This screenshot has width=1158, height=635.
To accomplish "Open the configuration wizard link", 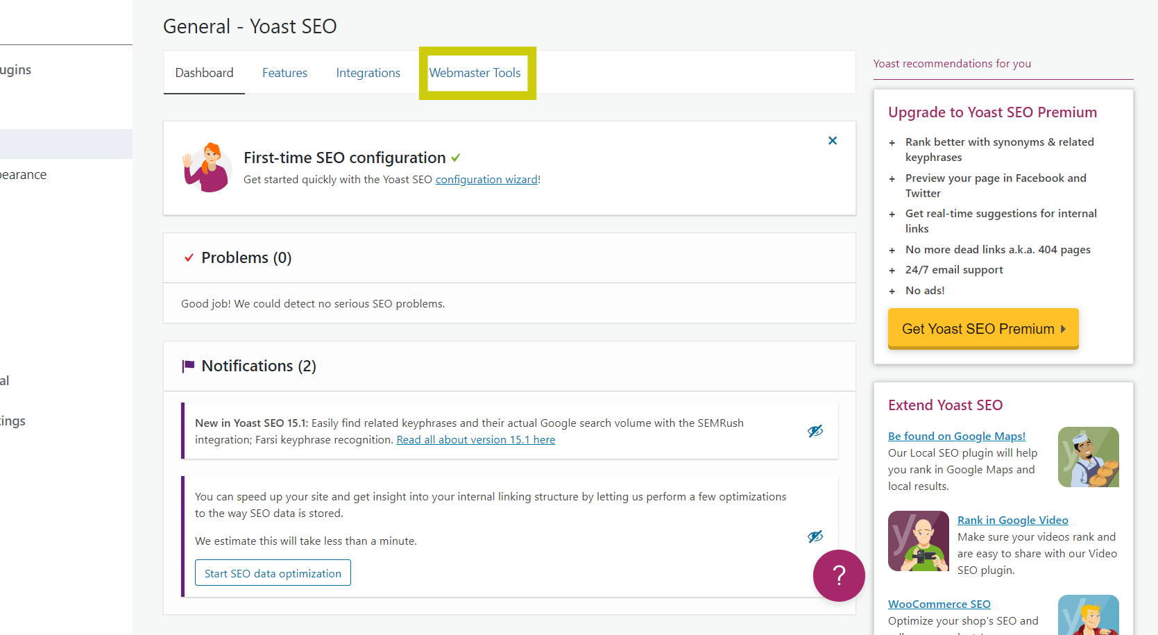I will [486, 179].
